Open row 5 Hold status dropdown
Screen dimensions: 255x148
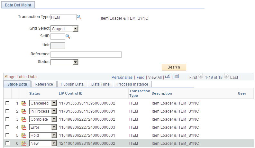[x=43, y=135]
